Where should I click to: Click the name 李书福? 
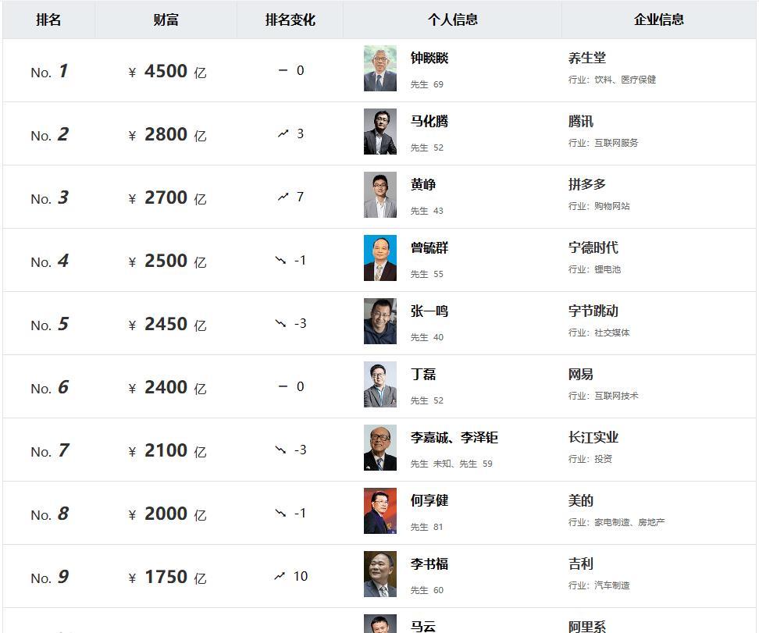coord(429,564)
